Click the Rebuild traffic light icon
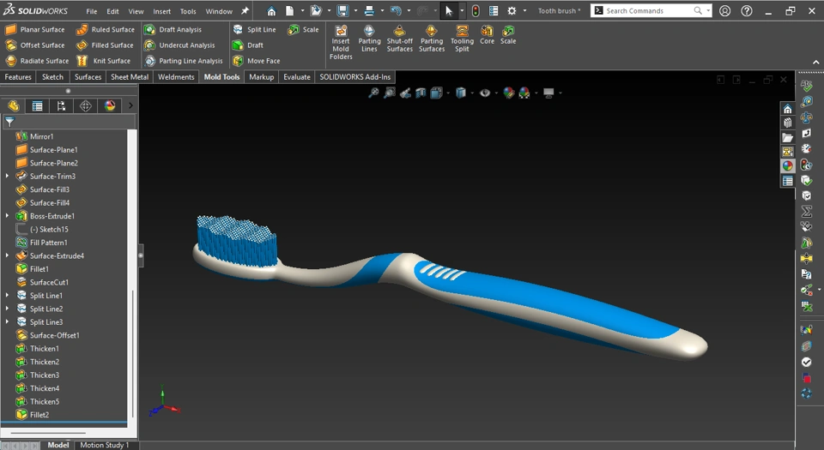824x450 pixels. 476,10
